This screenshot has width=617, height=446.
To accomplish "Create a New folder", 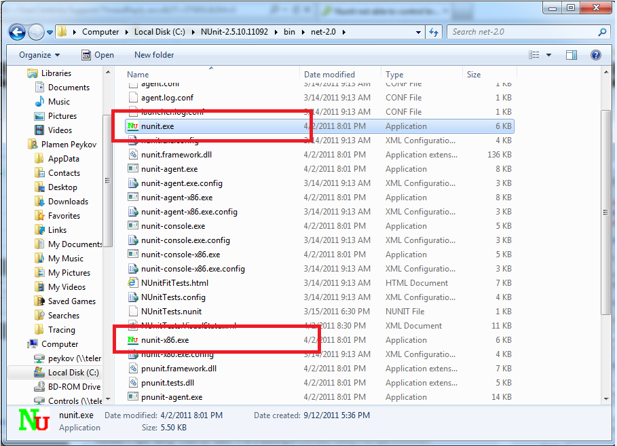I will pos(154,55).
